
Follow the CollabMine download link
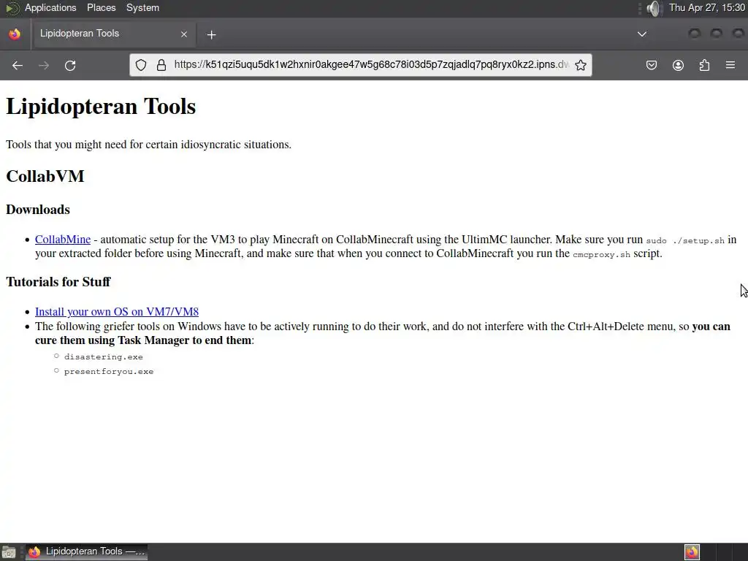pos(63,240)
